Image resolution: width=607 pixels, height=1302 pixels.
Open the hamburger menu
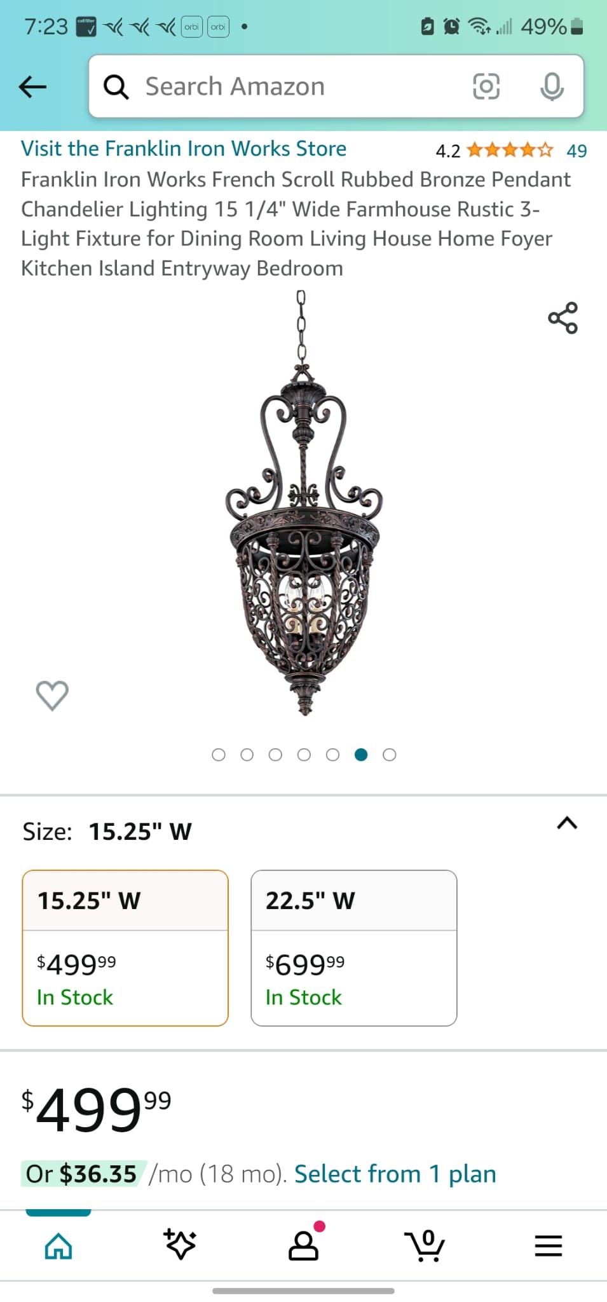click(548, 1245)
